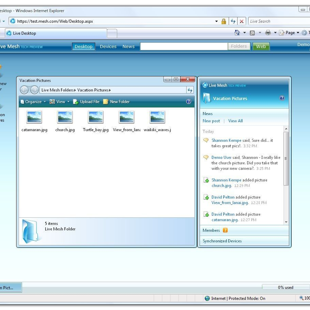This screenshot has height=310, width=310.
Task: Select the catamaran.jpg thumbnail
Action: [34, 117]
